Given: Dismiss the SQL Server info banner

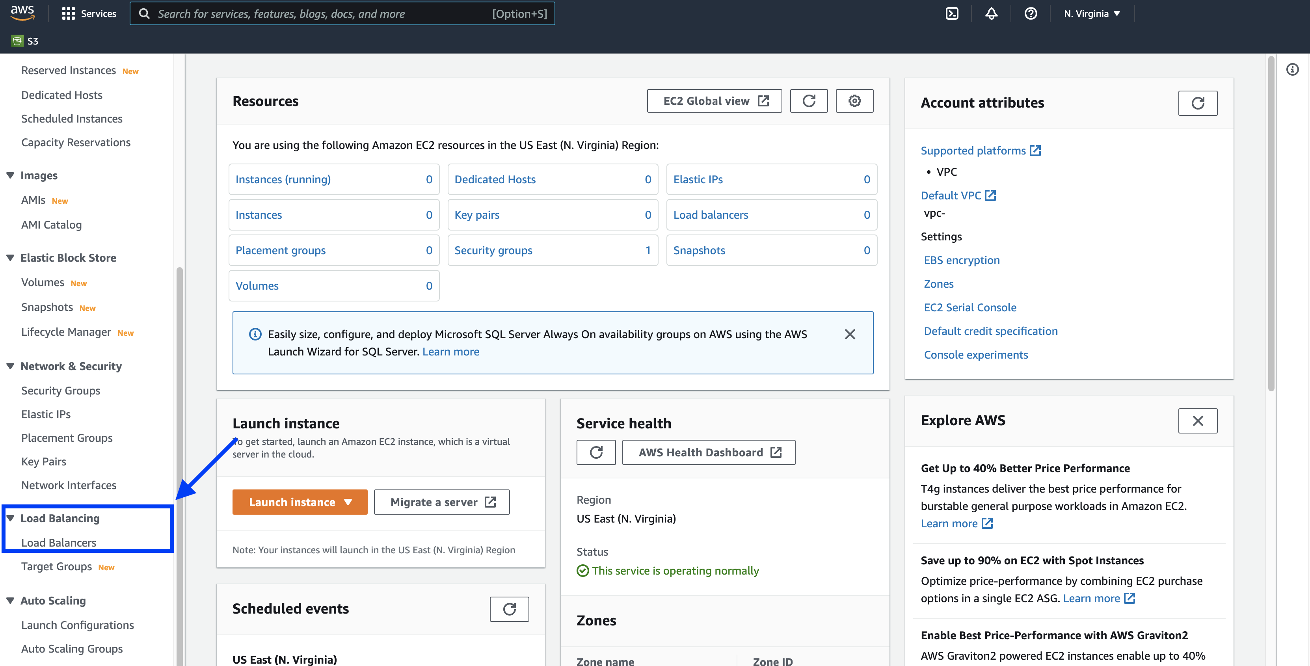Looking at the screenshot, I should (850, 334).
